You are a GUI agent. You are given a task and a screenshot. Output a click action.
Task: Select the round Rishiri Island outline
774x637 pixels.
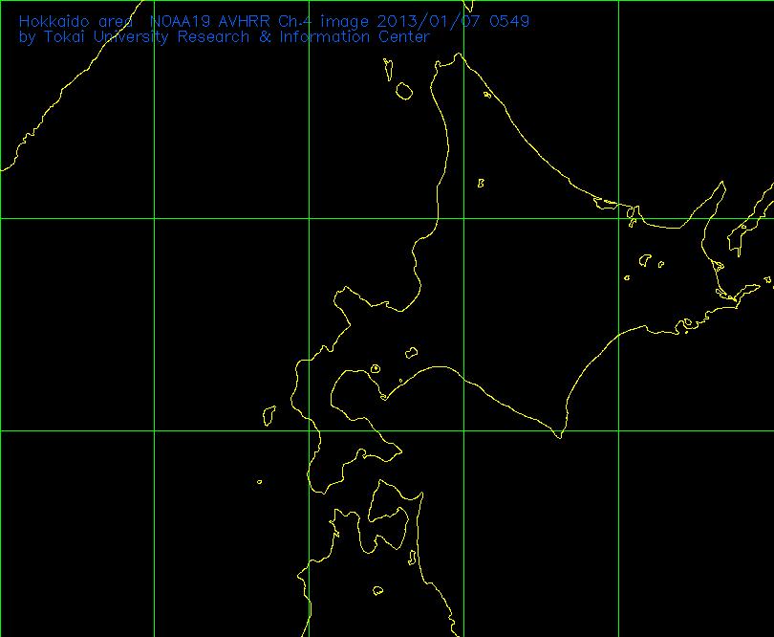[x=403, y=91]
